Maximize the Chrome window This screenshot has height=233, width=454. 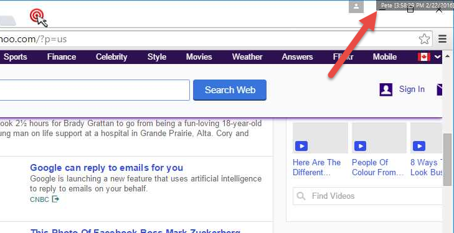point(410,10)
